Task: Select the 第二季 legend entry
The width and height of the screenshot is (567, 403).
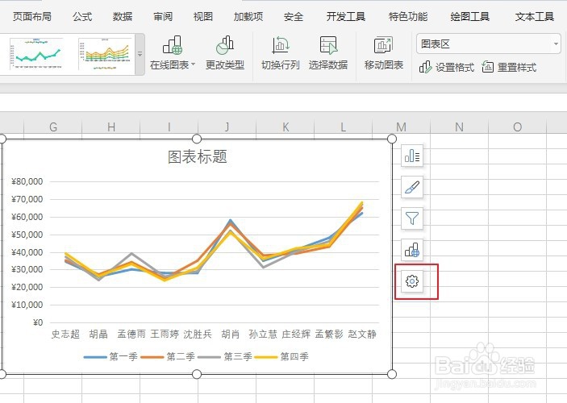Action: point(168,357)
